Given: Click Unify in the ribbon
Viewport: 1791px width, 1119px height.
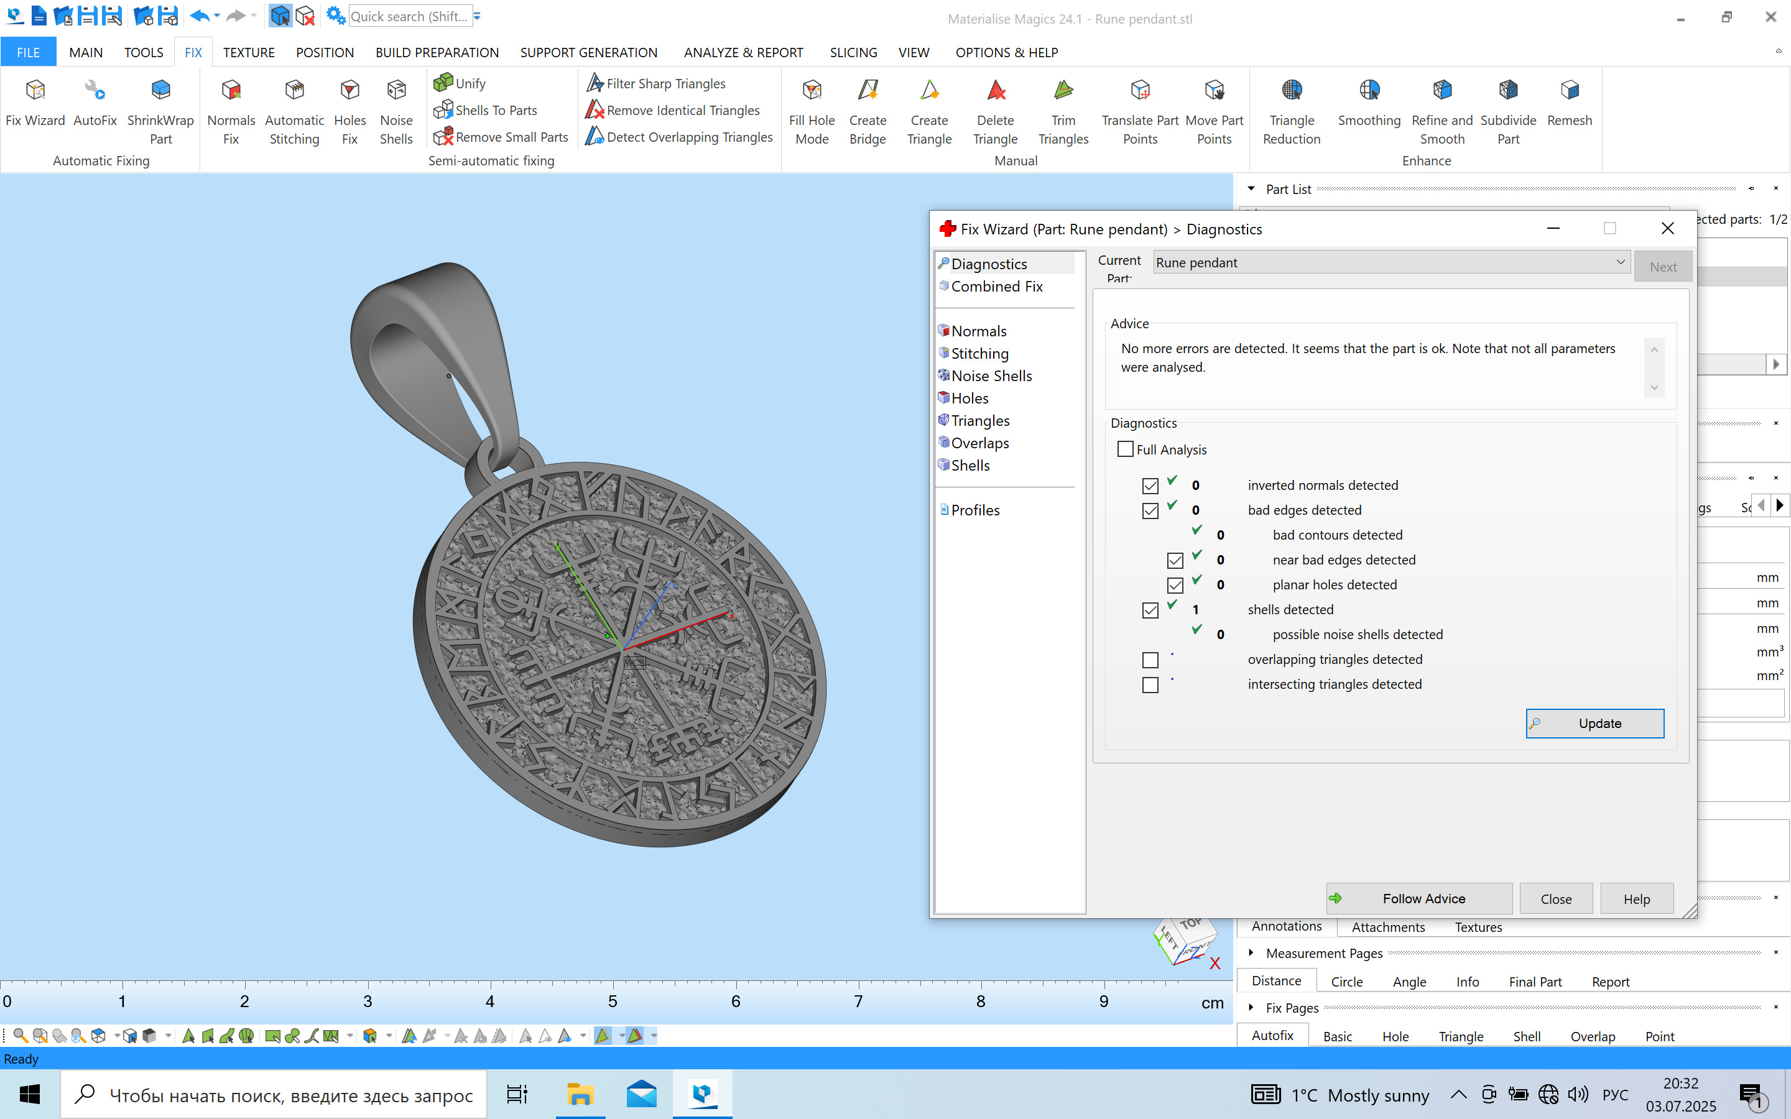Looking at the screenshot, I should (460, 83).
